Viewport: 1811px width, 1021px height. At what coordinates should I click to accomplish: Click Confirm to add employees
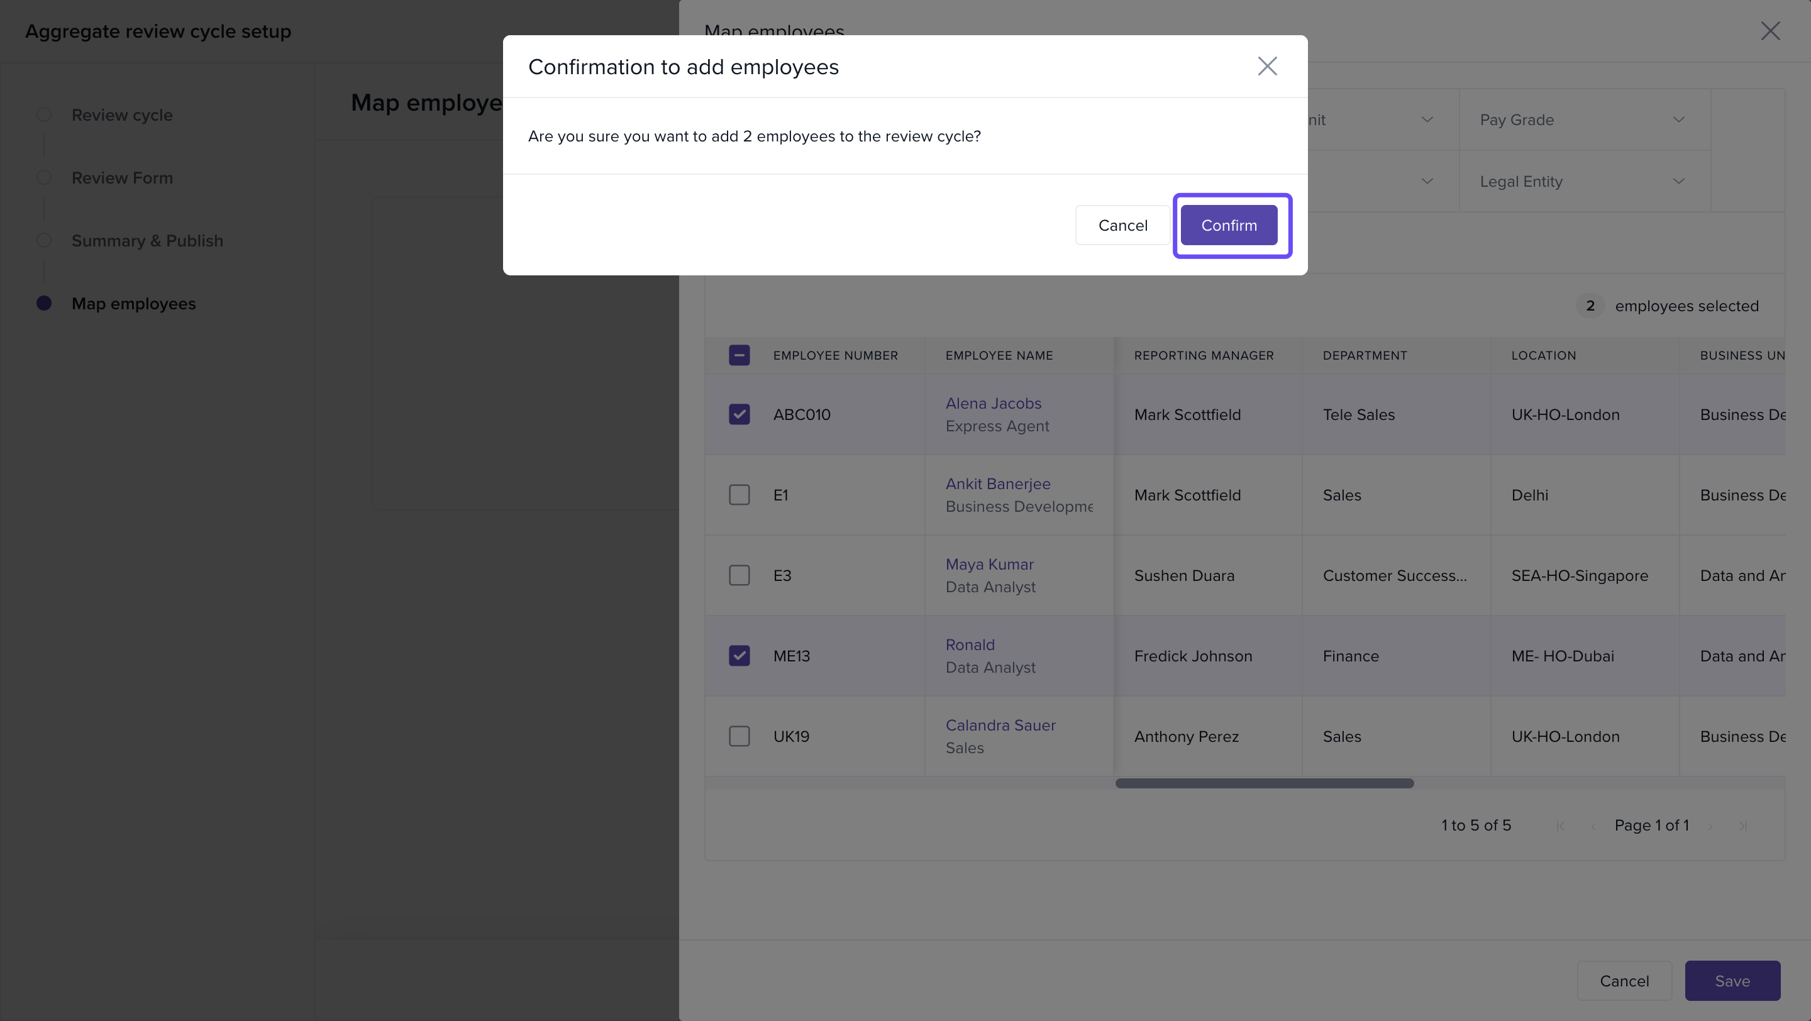(x=1228, y=225)
